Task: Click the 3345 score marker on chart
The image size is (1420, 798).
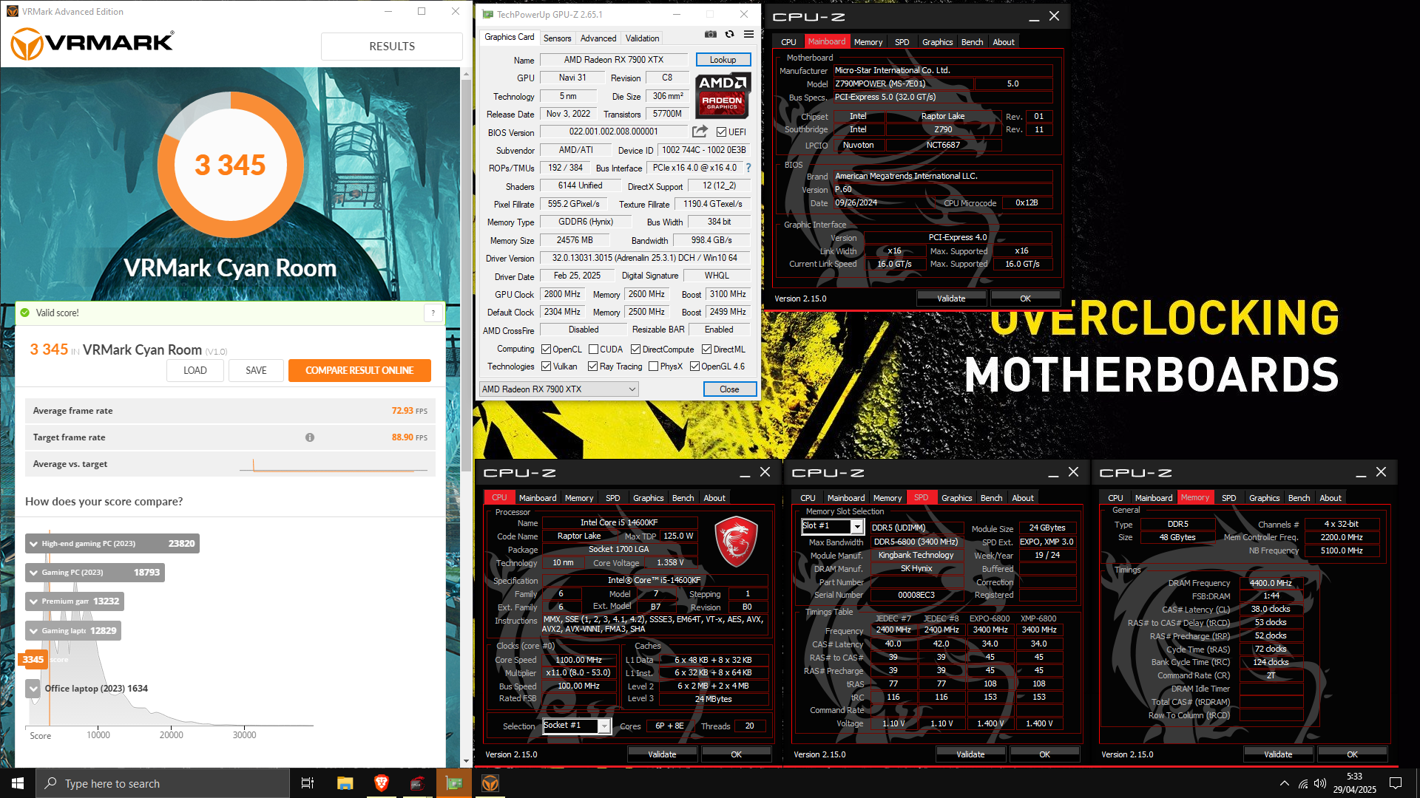Action: coord(33,660)
